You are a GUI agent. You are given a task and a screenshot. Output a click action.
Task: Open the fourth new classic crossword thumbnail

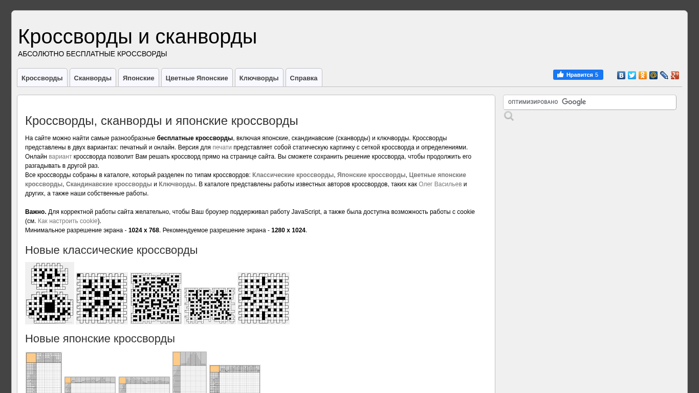coord(210,305)
